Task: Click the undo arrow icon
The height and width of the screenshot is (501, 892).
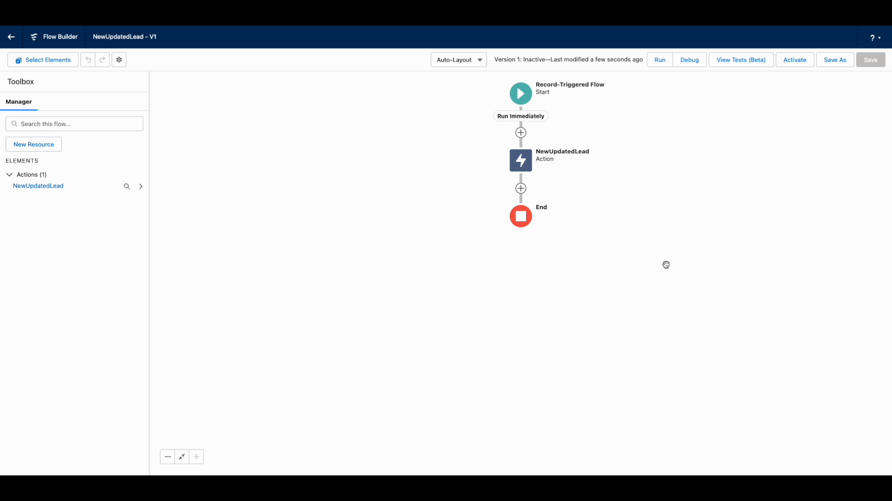Action: (88, 59)
